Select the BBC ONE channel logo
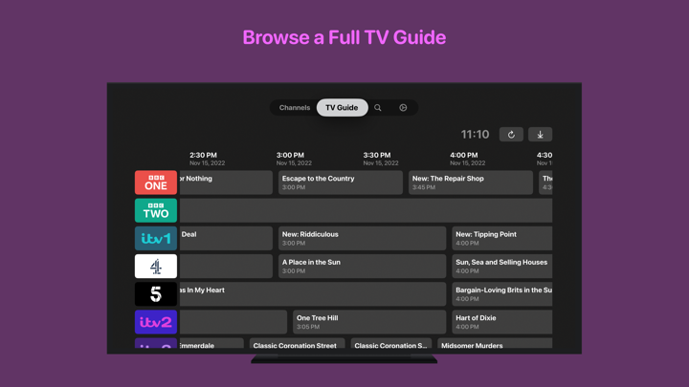The height and width of the screenshot is (387, 689). pyautogui.click(x=156, y=183)
